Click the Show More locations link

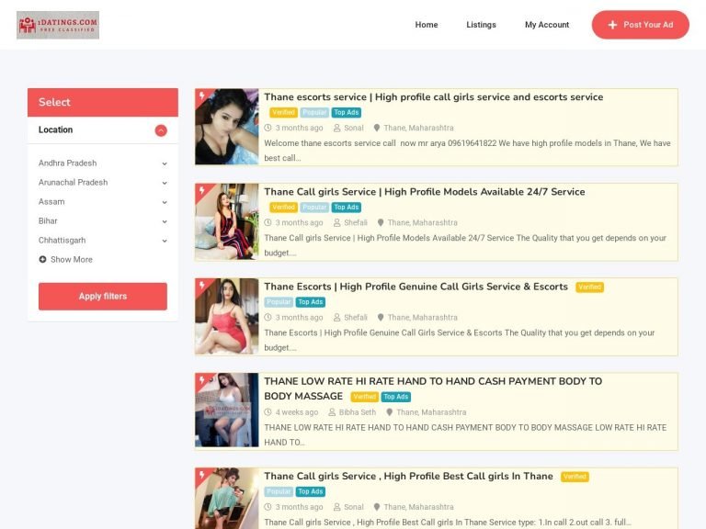click(x=71, y=260)
